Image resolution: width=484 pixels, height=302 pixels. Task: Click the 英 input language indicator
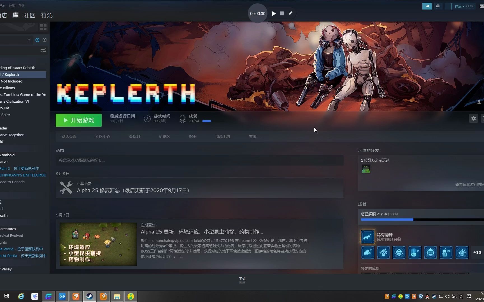461,296
